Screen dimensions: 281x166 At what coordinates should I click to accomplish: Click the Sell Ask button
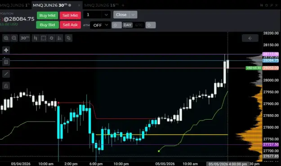[70, 25]
